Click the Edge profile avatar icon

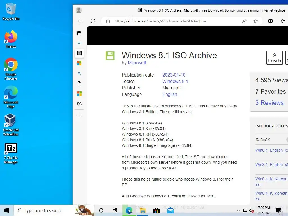tap(79, 10)
